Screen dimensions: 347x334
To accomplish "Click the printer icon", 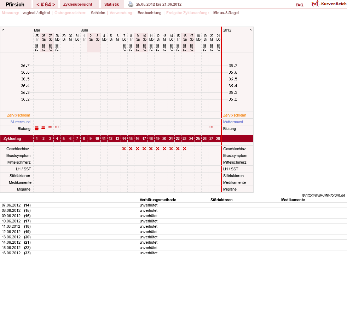I will 131,4.
